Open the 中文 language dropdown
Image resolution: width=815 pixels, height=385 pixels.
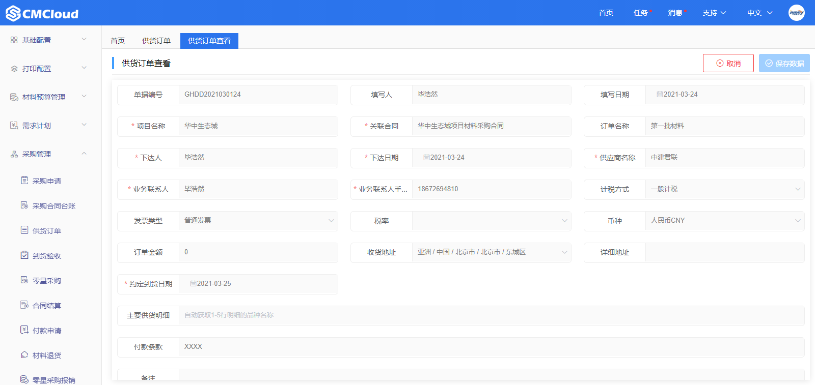click(x=759, y=13)
